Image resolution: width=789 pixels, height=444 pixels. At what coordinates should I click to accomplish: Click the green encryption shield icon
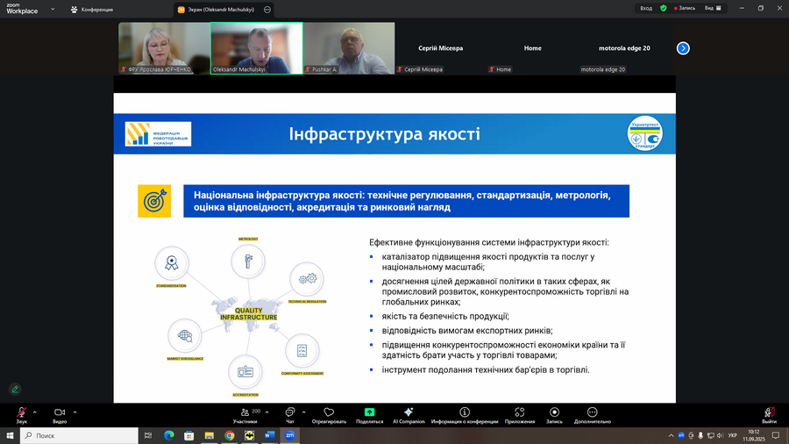coord(664,8)
